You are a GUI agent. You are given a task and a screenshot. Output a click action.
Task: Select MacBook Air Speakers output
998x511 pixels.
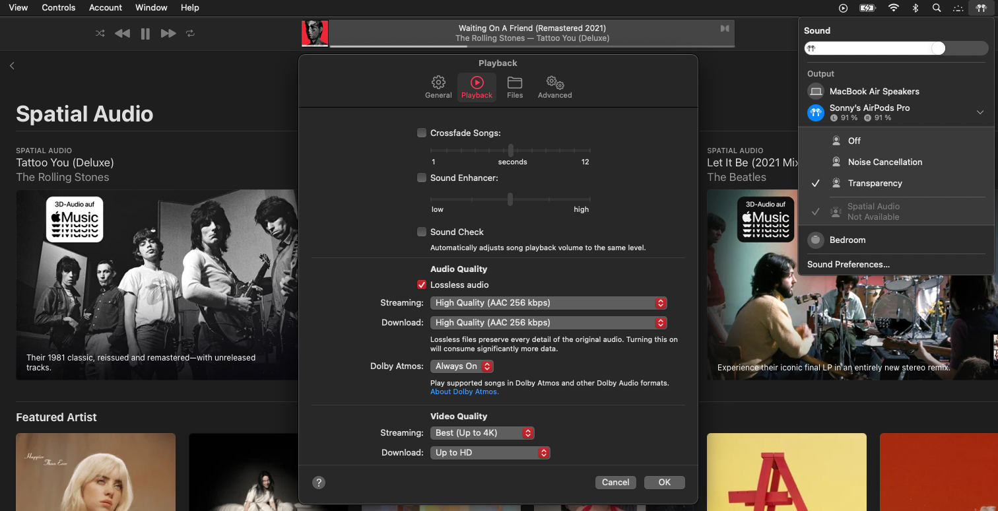tap(874, 91)
